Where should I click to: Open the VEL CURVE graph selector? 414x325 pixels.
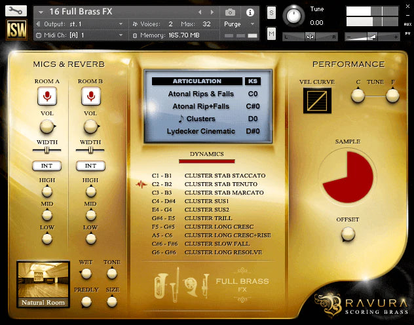tap(317, 101)
